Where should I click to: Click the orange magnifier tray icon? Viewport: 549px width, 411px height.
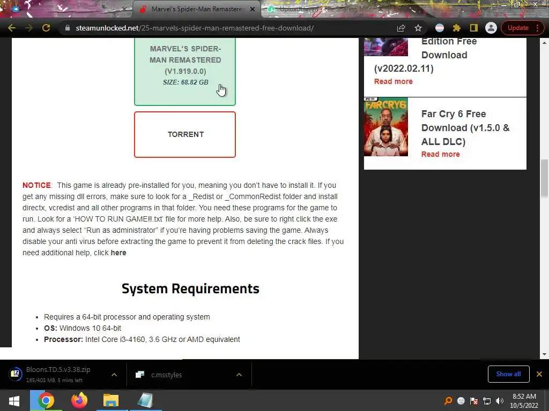(448, 401)
